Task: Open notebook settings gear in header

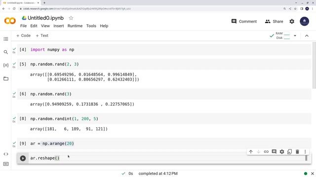Action: point(292,21)
